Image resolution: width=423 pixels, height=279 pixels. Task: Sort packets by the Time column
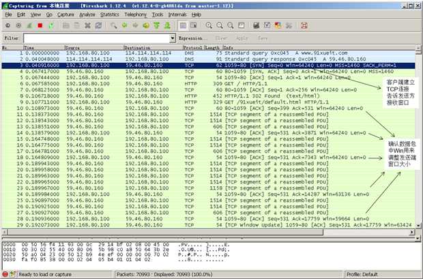(44, 48)
